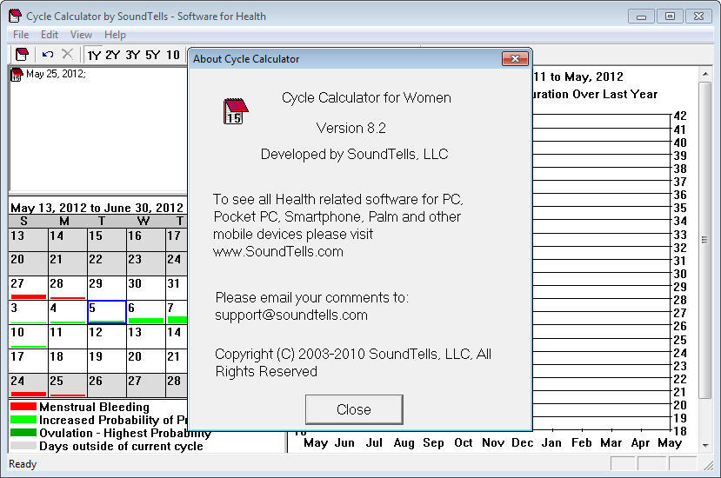Select calendar day 26

(x=107, y=385)
